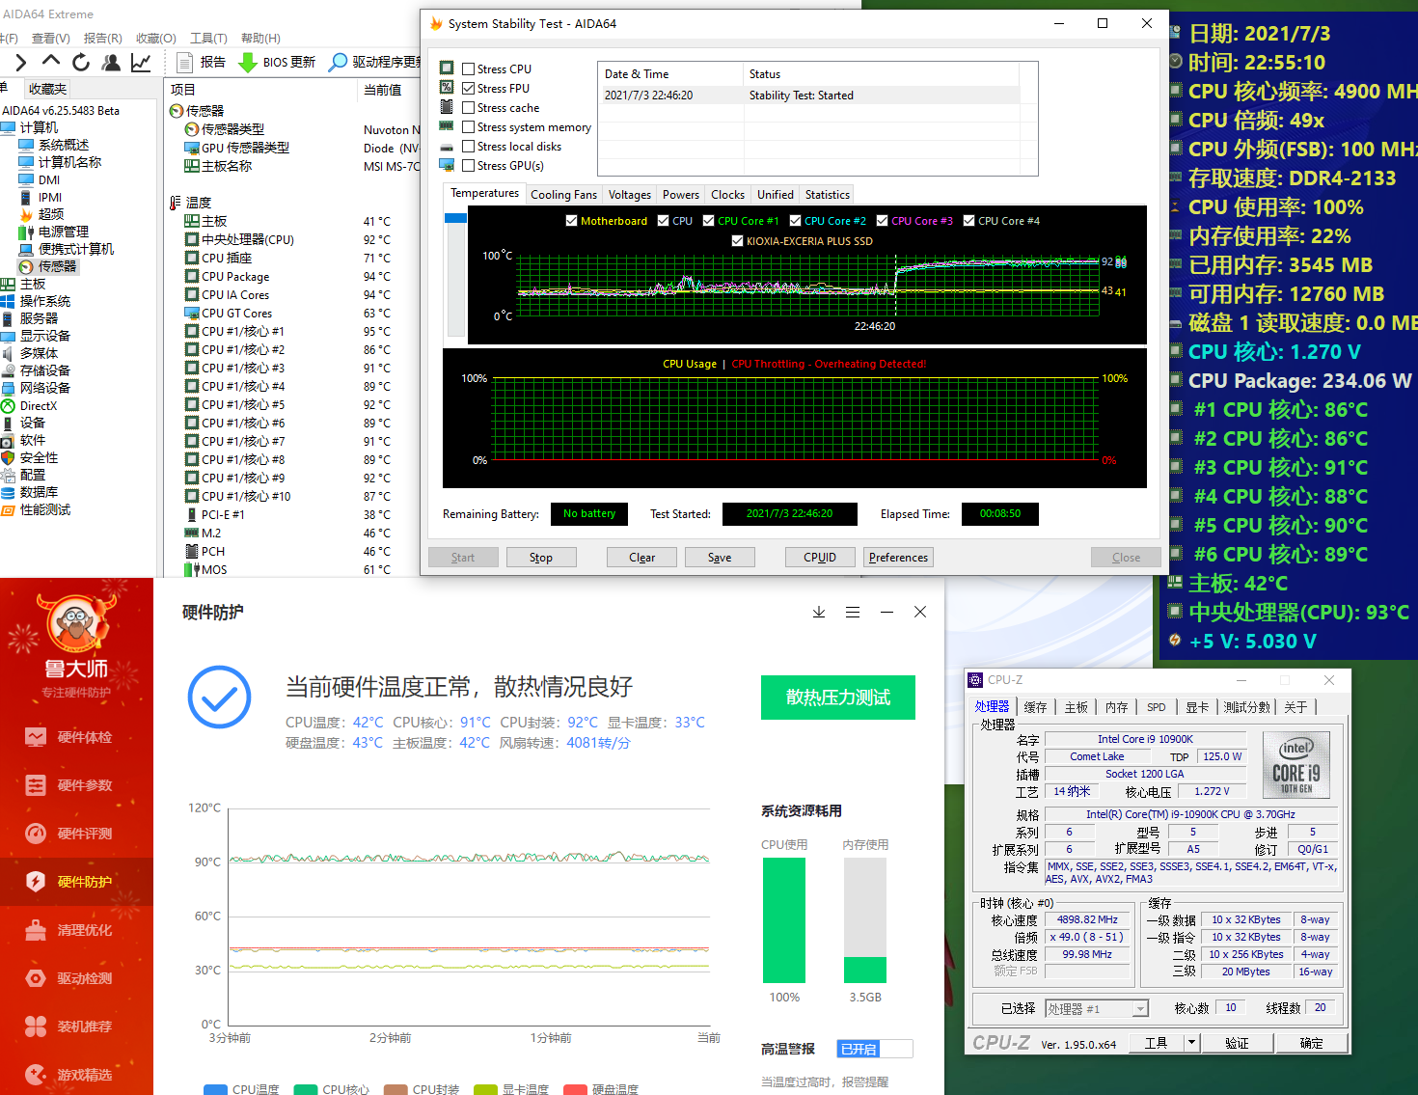Open 帮助(H) menu in AIDA64
1418x1095 pixels.
click(260, 39)
